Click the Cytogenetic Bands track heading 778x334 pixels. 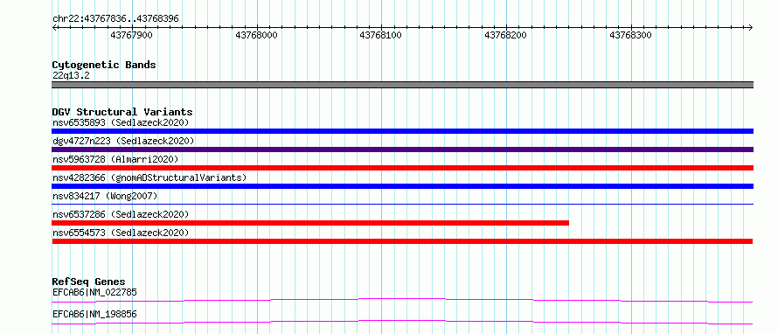104,65
